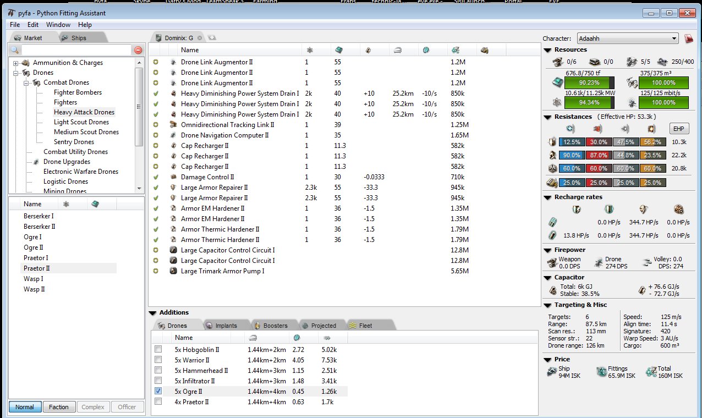Click the Officer filter button
Viewport: 702px width, 418px height.
pos(127,407)
